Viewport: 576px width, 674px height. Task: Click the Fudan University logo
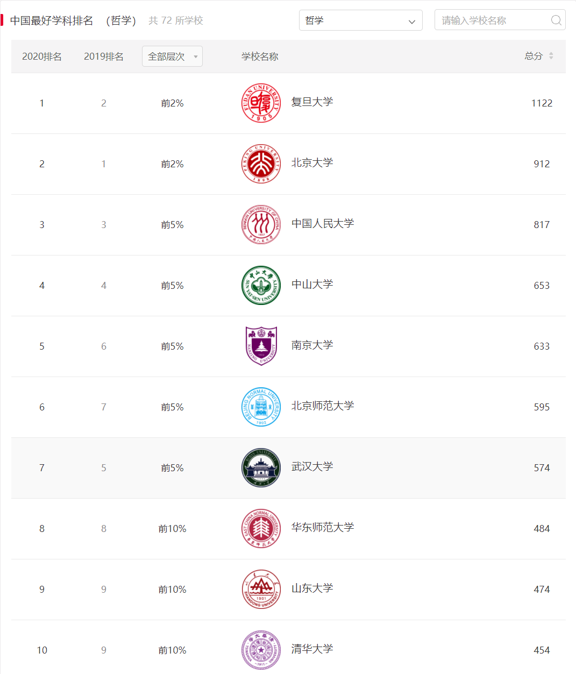[x=261, y=103]
